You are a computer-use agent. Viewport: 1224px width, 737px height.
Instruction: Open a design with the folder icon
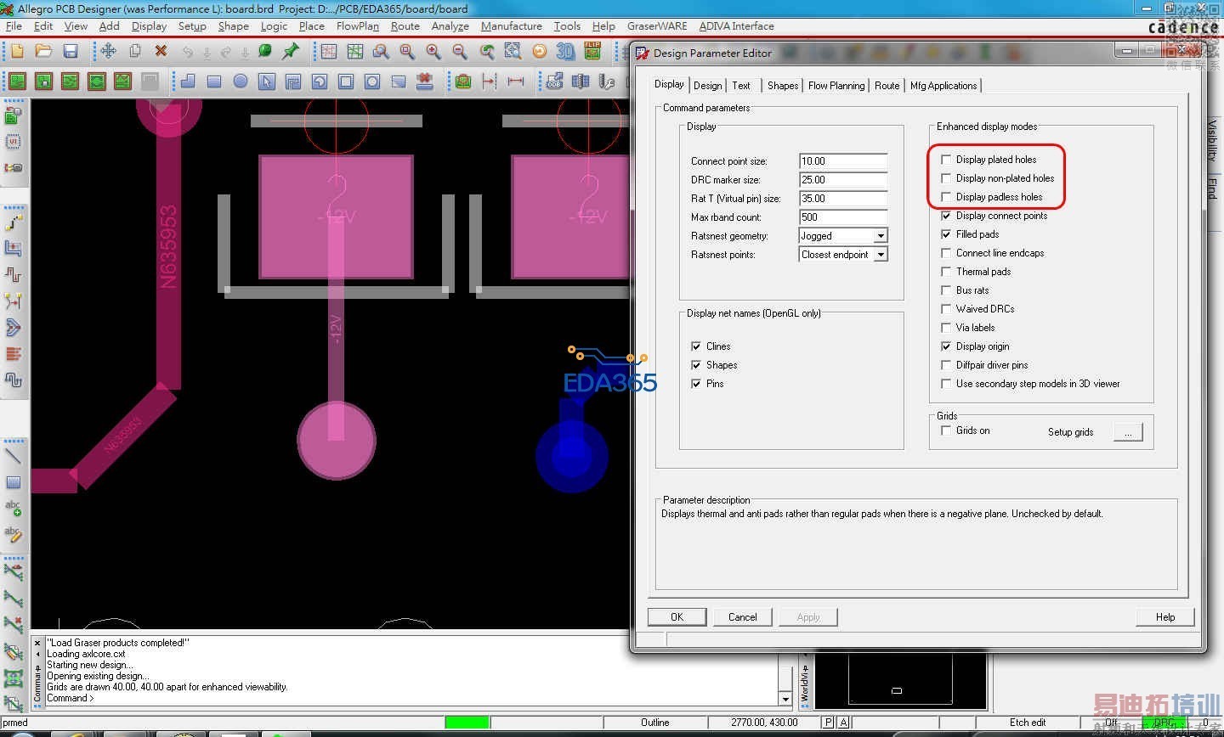(43, 52)
